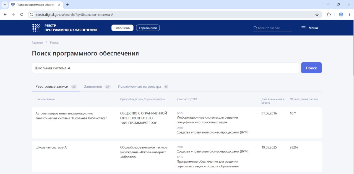Image resolution: width=354 pixels, height=174 pixels.
Task: Expand the tab search dropdown arrow
Action: coord(5,5)
